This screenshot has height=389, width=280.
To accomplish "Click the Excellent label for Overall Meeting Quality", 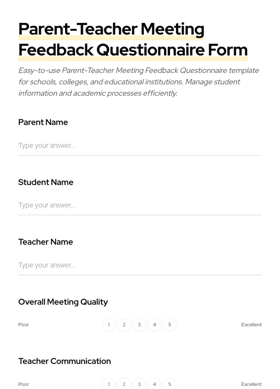I will tap(251, 325).
